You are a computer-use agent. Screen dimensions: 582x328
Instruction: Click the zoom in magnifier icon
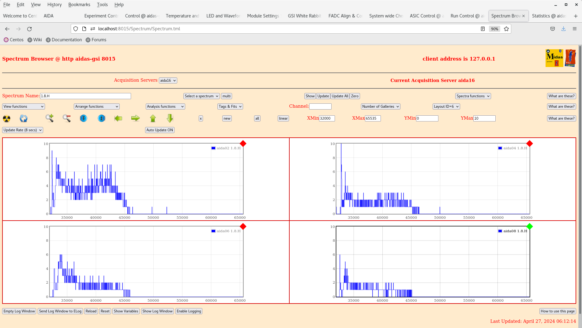[49, 118]
